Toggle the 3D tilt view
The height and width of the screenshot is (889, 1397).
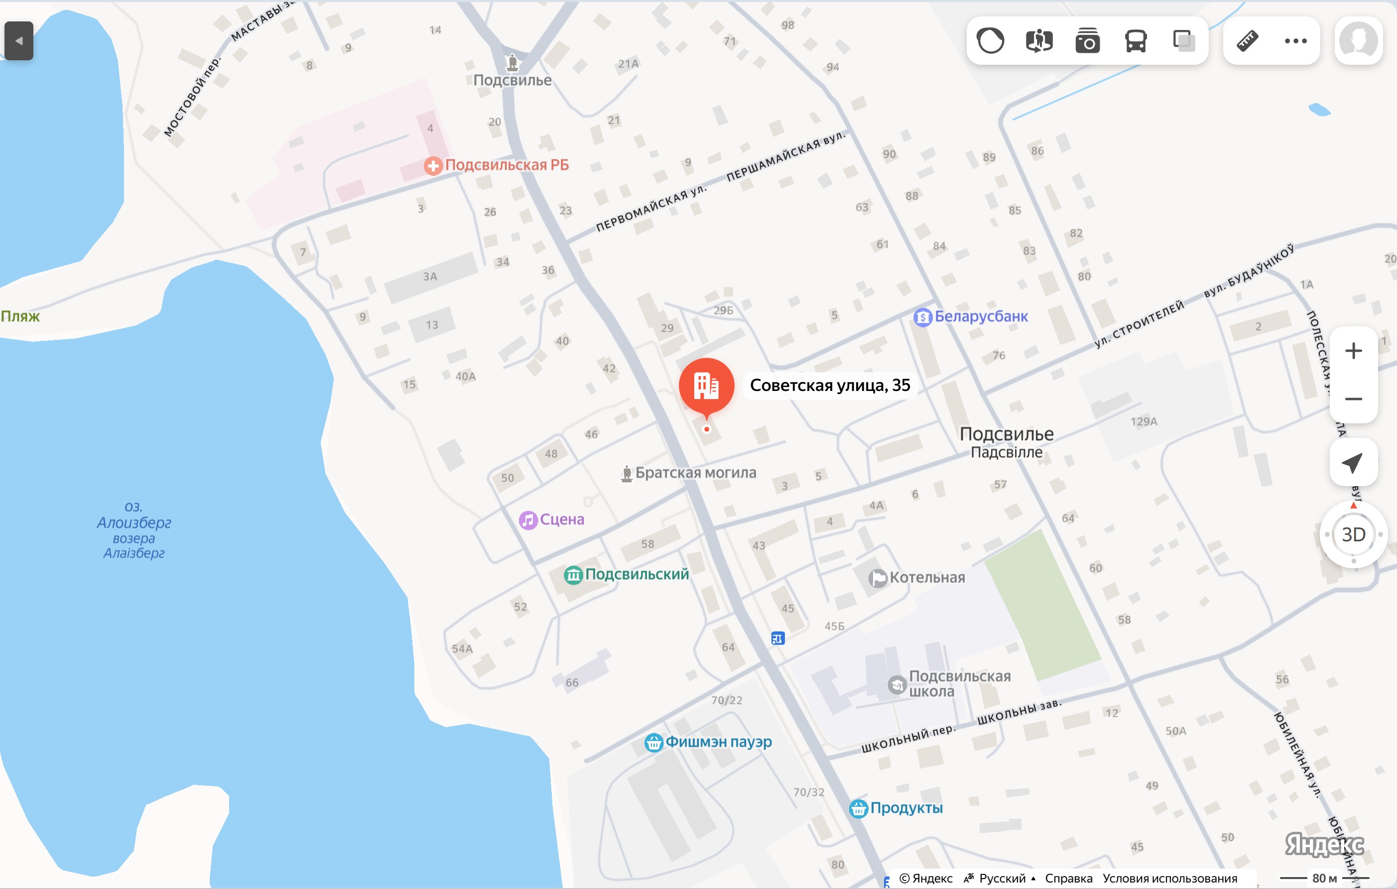tap(1354, 534)
